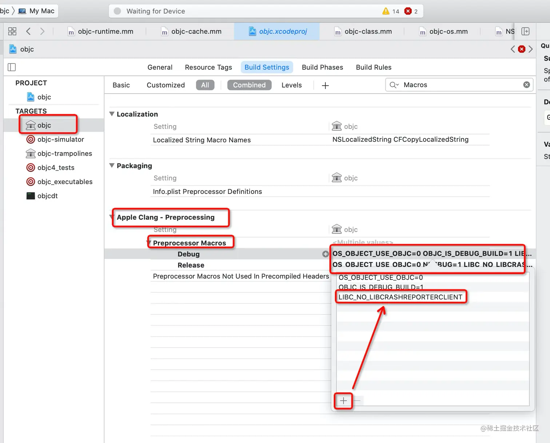
Task: Select Preprocessor Macros Not Used In Precompiled Headers
Action: point(241,276)
